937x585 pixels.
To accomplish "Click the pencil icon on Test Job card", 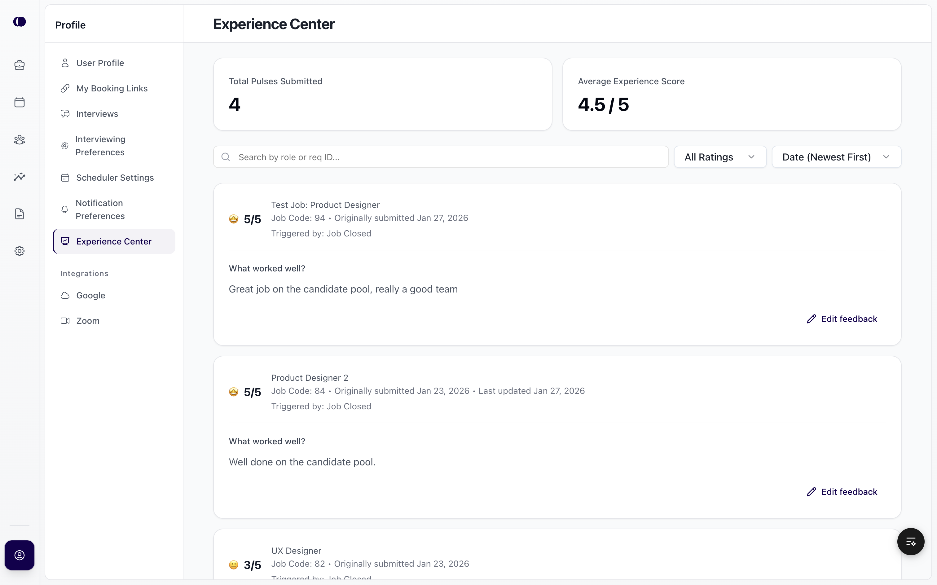I will pos(811,319).
